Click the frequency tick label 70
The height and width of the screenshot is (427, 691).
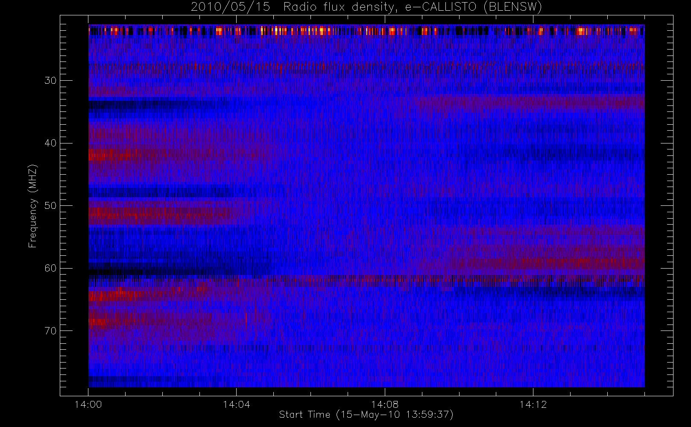coord(50,331)
